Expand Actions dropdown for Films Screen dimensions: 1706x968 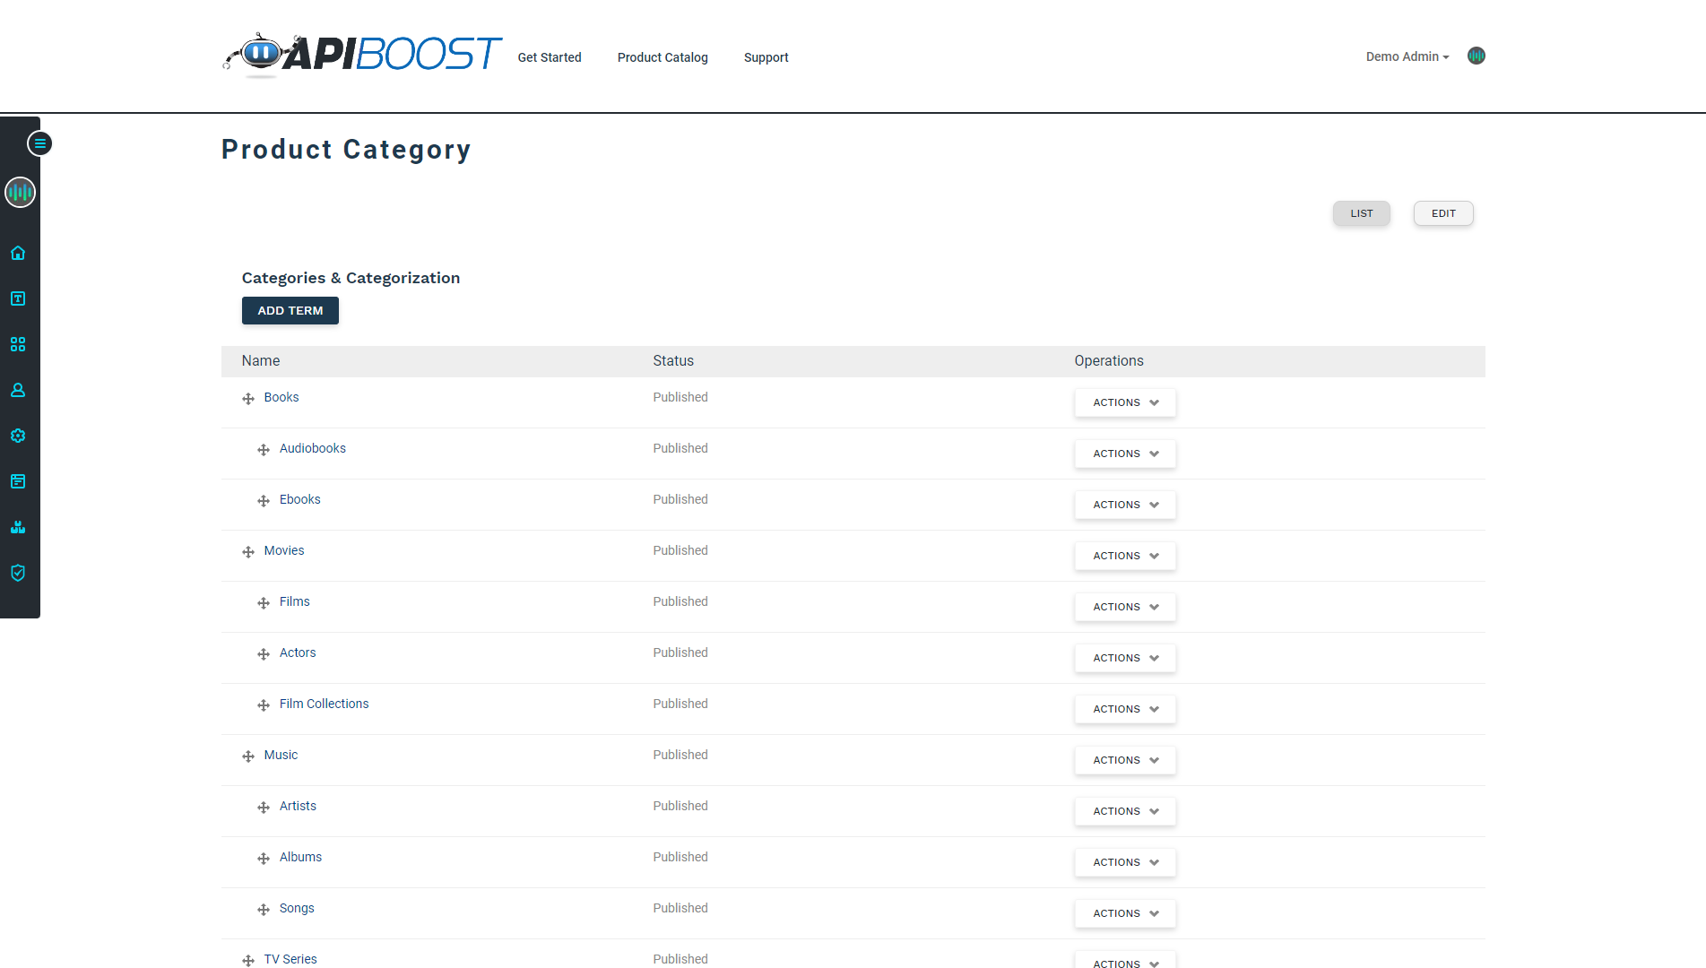coord(1125,607)
